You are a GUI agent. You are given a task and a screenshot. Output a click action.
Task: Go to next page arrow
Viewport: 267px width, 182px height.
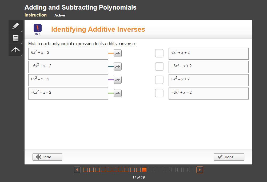[x=200, y=170]
